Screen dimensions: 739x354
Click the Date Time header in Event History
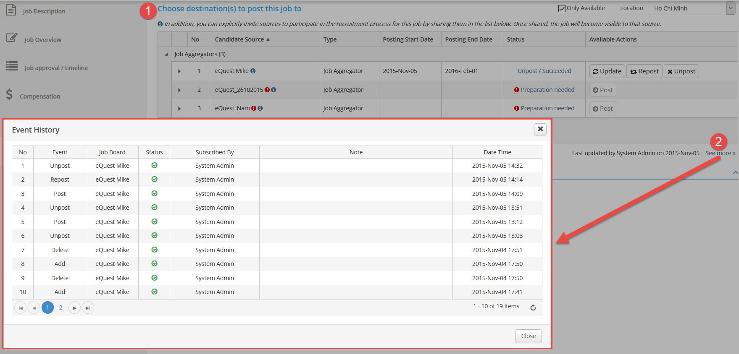tap(497, 152)
